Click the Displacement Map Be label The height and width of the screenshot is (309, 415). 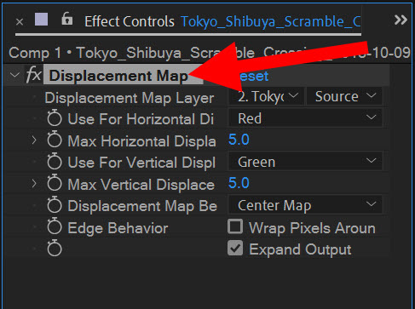142,206
